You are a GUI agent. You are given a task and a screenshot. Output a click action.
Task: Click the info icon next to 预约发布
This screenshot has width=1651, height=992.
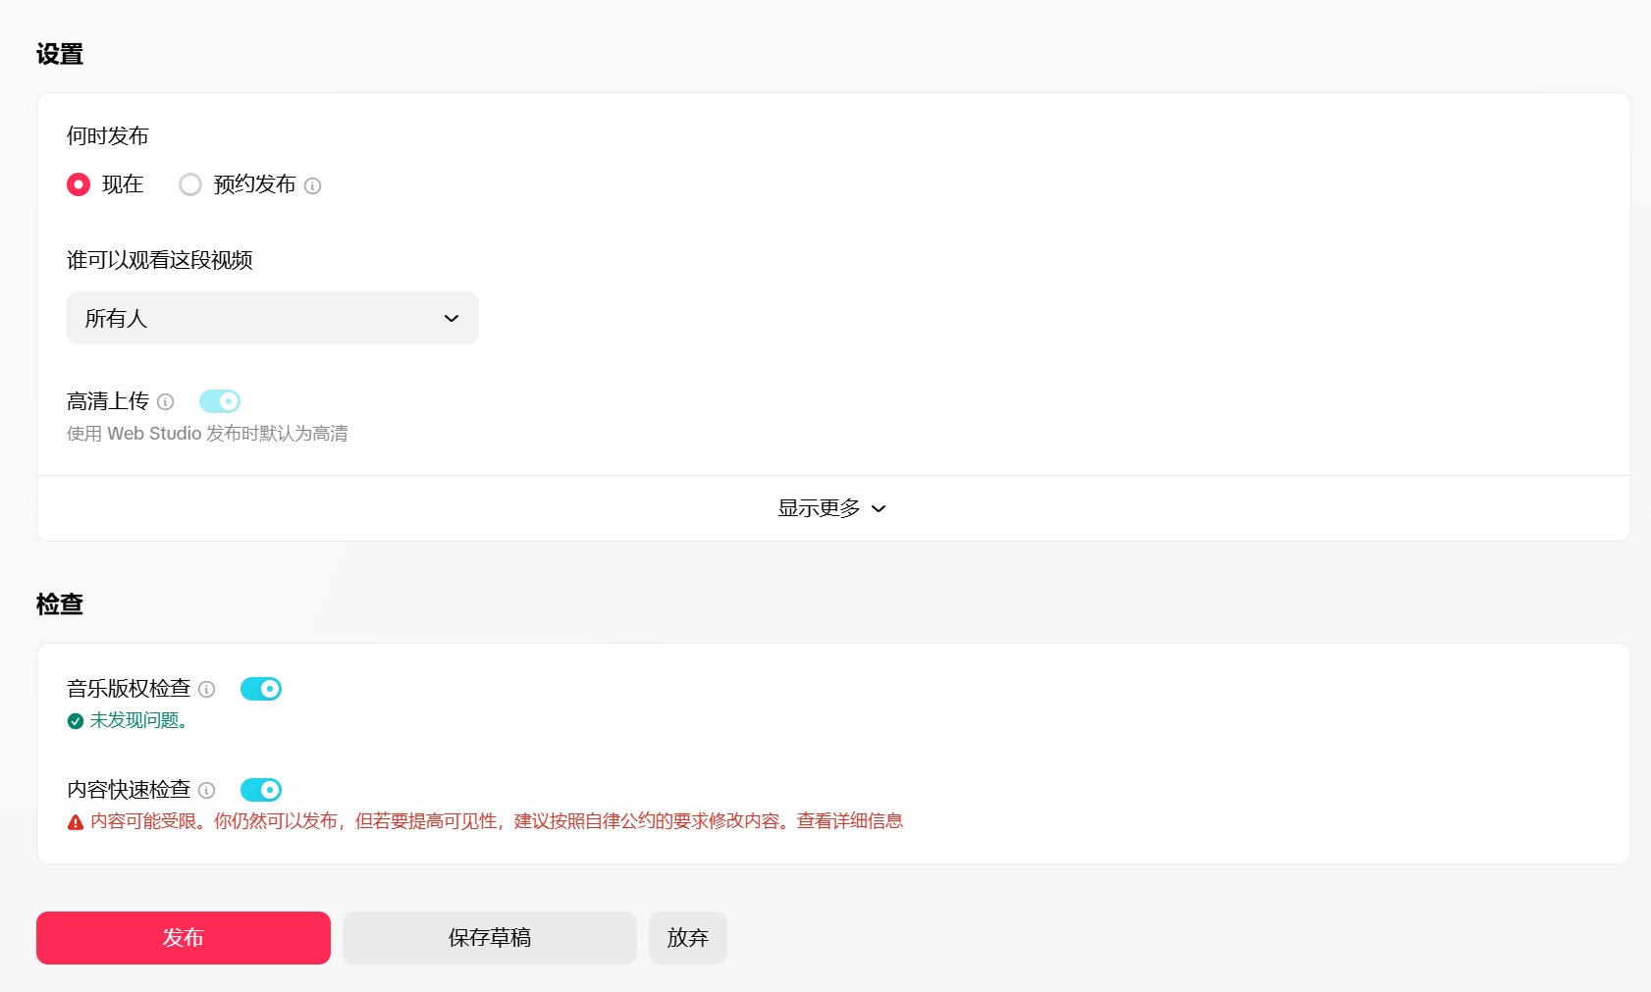coord(312,184)
